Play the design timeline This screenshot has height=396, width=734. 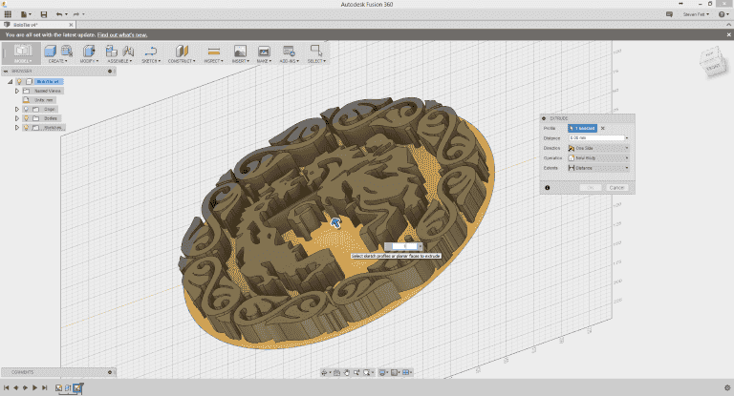(x=34, y=387)
